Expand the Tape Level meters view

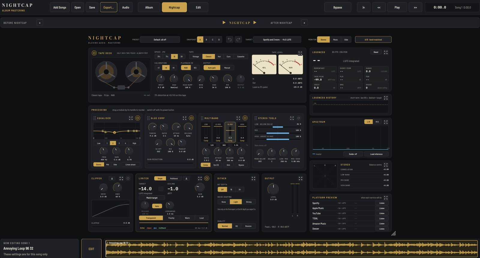pyautogui.click(x=300, y=53)
